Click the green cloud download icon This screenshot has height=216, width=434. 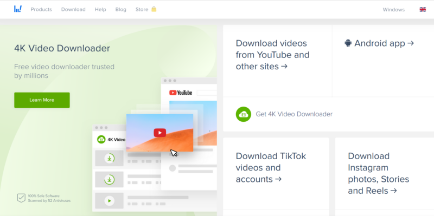(x=244, y=114)
